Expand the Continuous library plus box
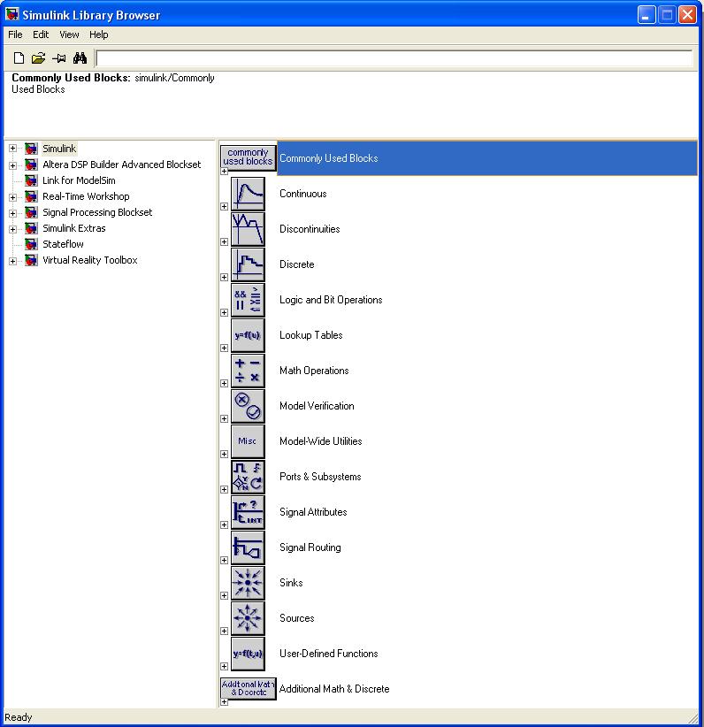 click(224, 206)
